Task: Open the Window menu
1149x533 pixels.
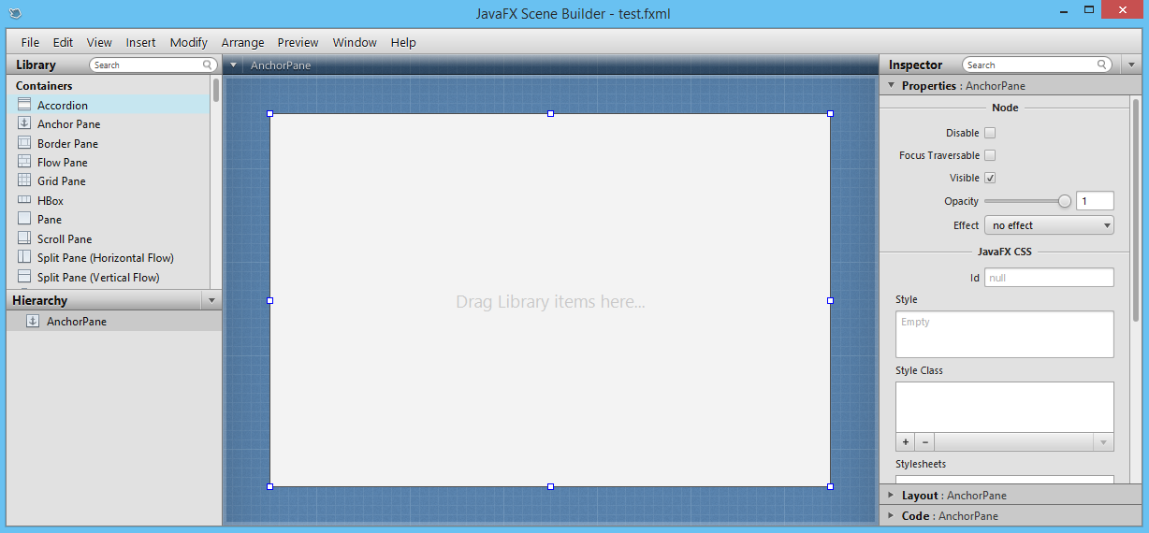Action: point(355,42)
